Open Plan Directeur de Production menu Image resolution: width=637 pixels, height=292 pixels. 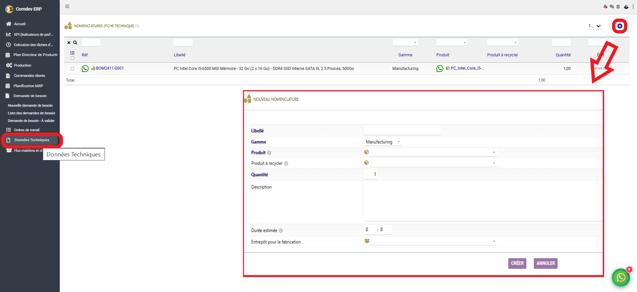tap(35, 55)
